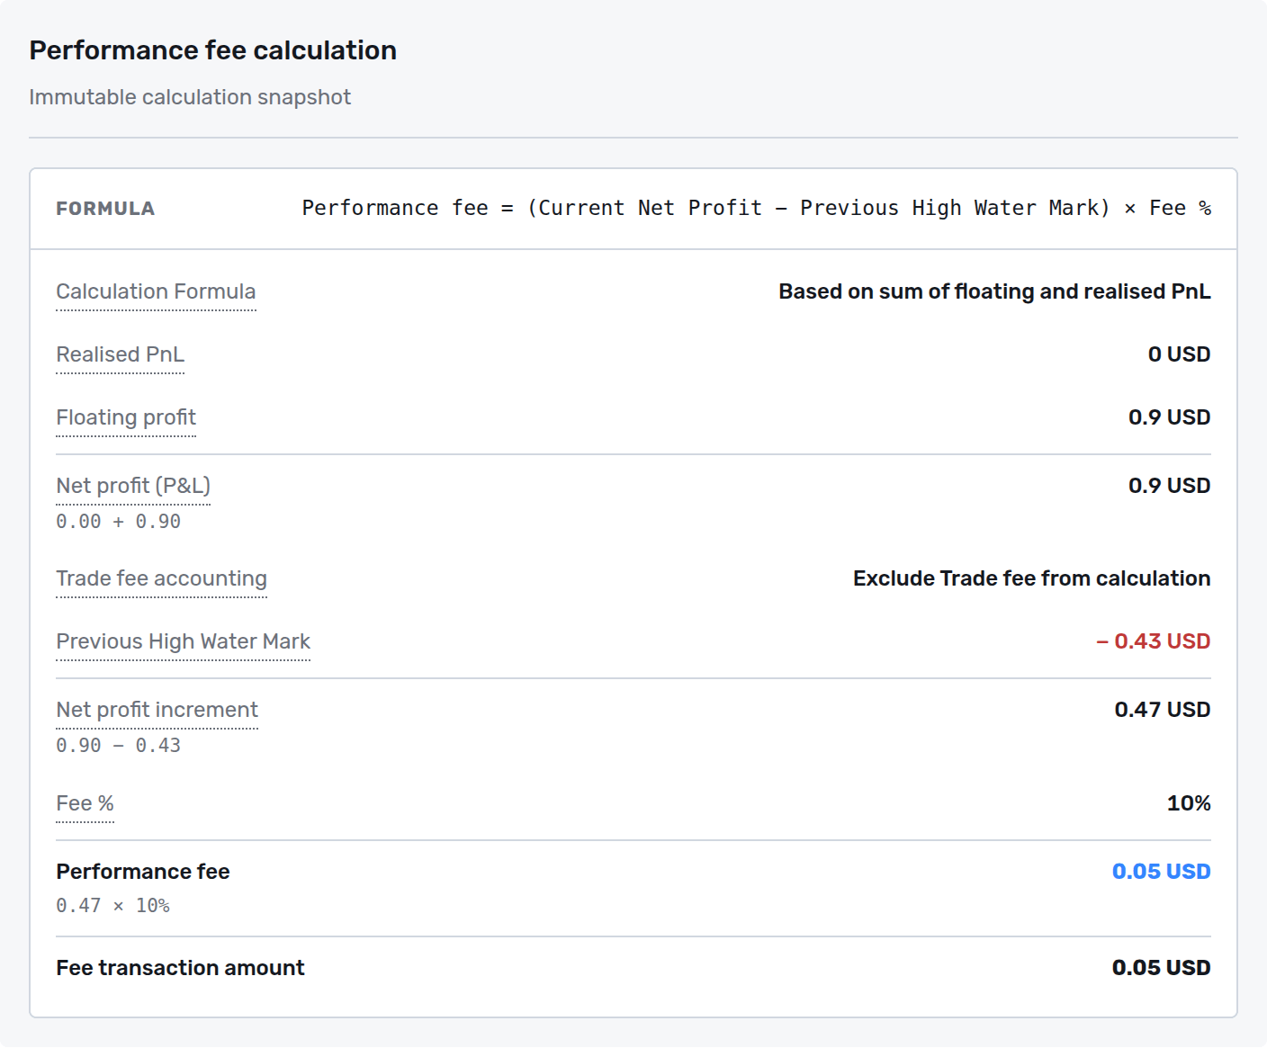
Task: Click 'Based on sum of floating and realised PnL'
Action: 994,291
